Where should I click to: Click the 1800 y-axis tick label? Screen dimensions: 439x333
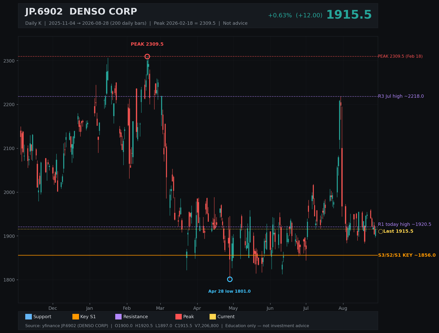9,280
